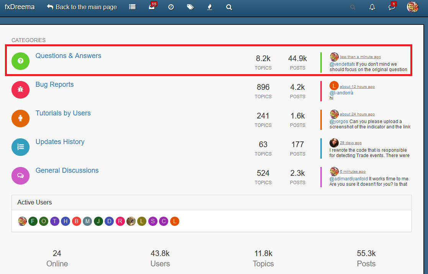Open active user T avatar
This screenshot has height=274, width=428.
pos(54,221)
